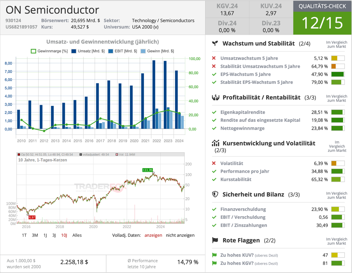Click the green checkmark next to Kursstabilität
Image resolution: width=352 pixels, height=273 pixels.
[x=214, y=179]
